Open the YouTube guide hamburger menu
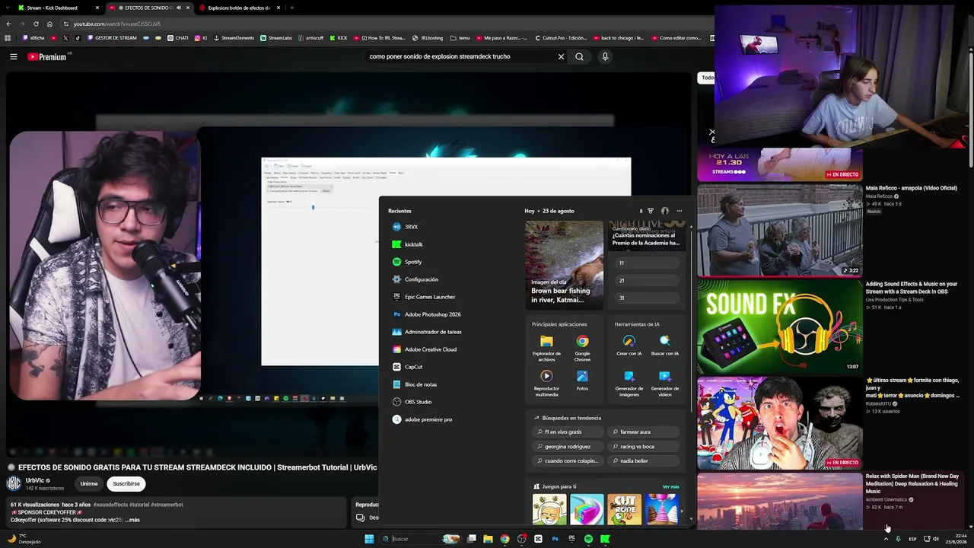Viewport: 974px width, 548px height. pos(14,56)
